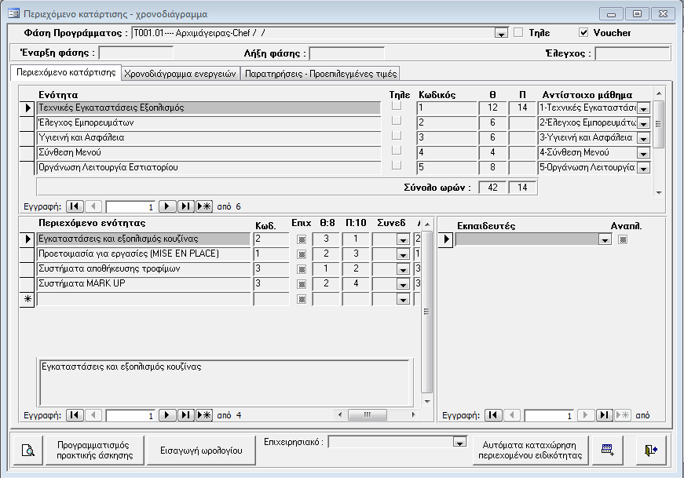
Task: Open Συνεδ dropdown for Συστήματα MARK UP
Action: click(403, 285)
